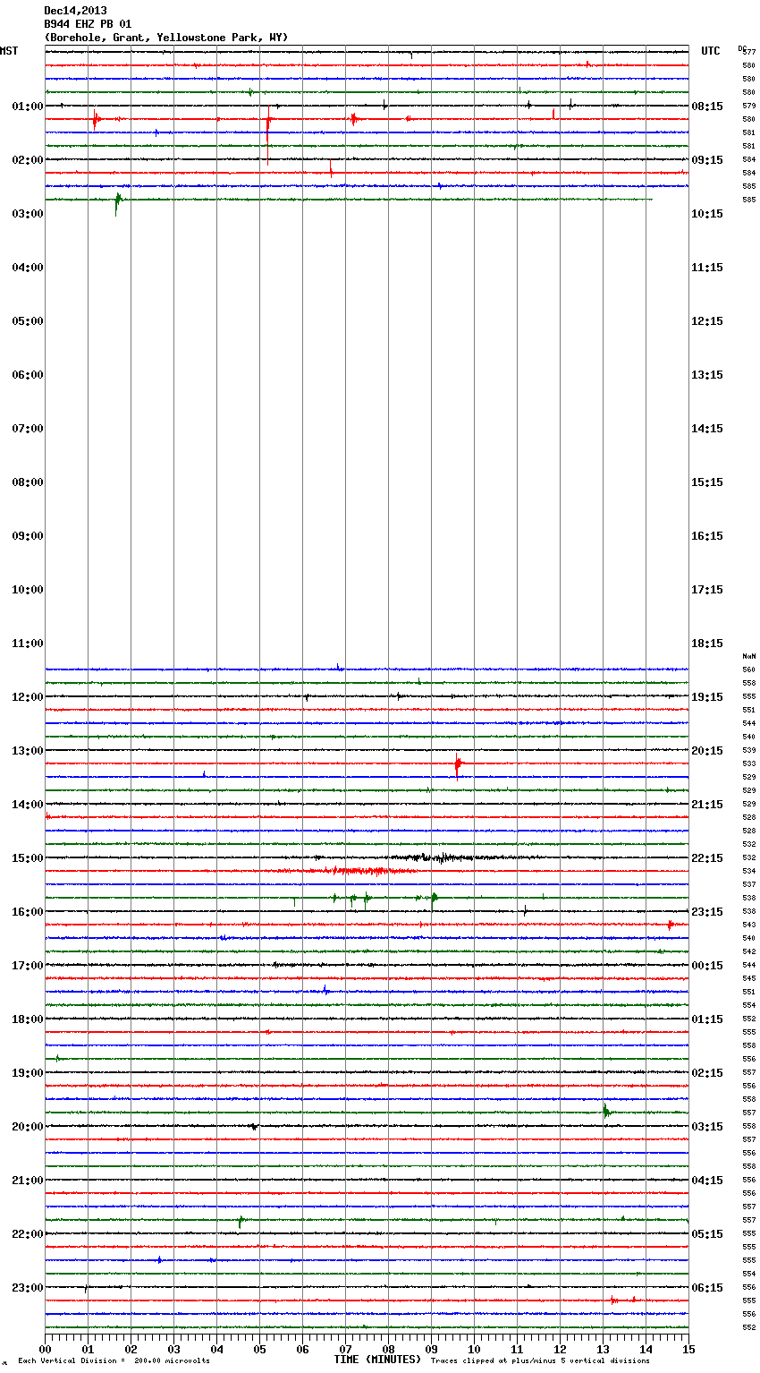This screenshot has width=760, height=1373.
Task: Select the 03:15 UTC time label
Action: pyautogui.click(x=707, y=1127)
